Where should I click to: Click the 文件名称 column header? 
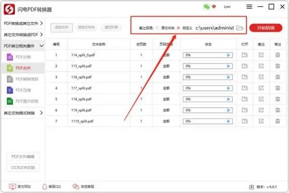pyautogui.click(x=99, y=44)
